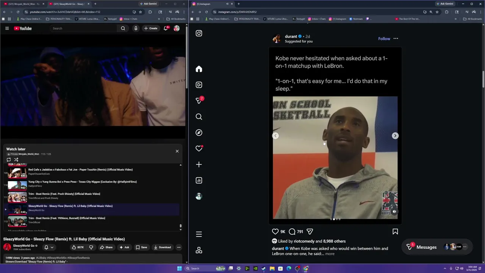Save the video to a playlist
This screenshot has width=485, height=273.
point(141,247)
